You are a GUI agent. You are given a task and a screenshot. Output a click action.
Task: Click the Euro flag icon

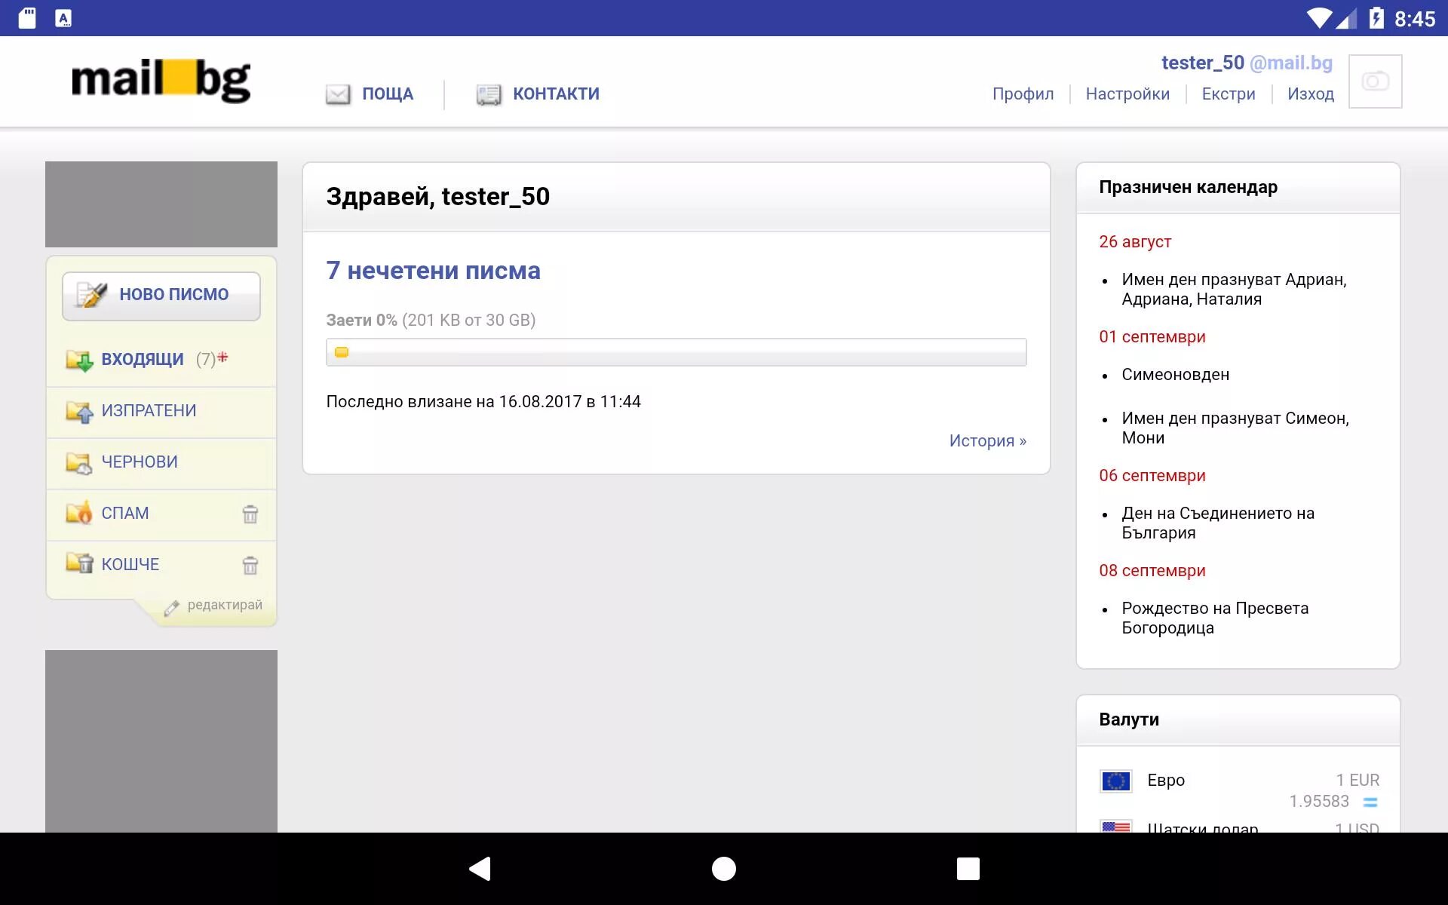click(x=1115, y=781)
